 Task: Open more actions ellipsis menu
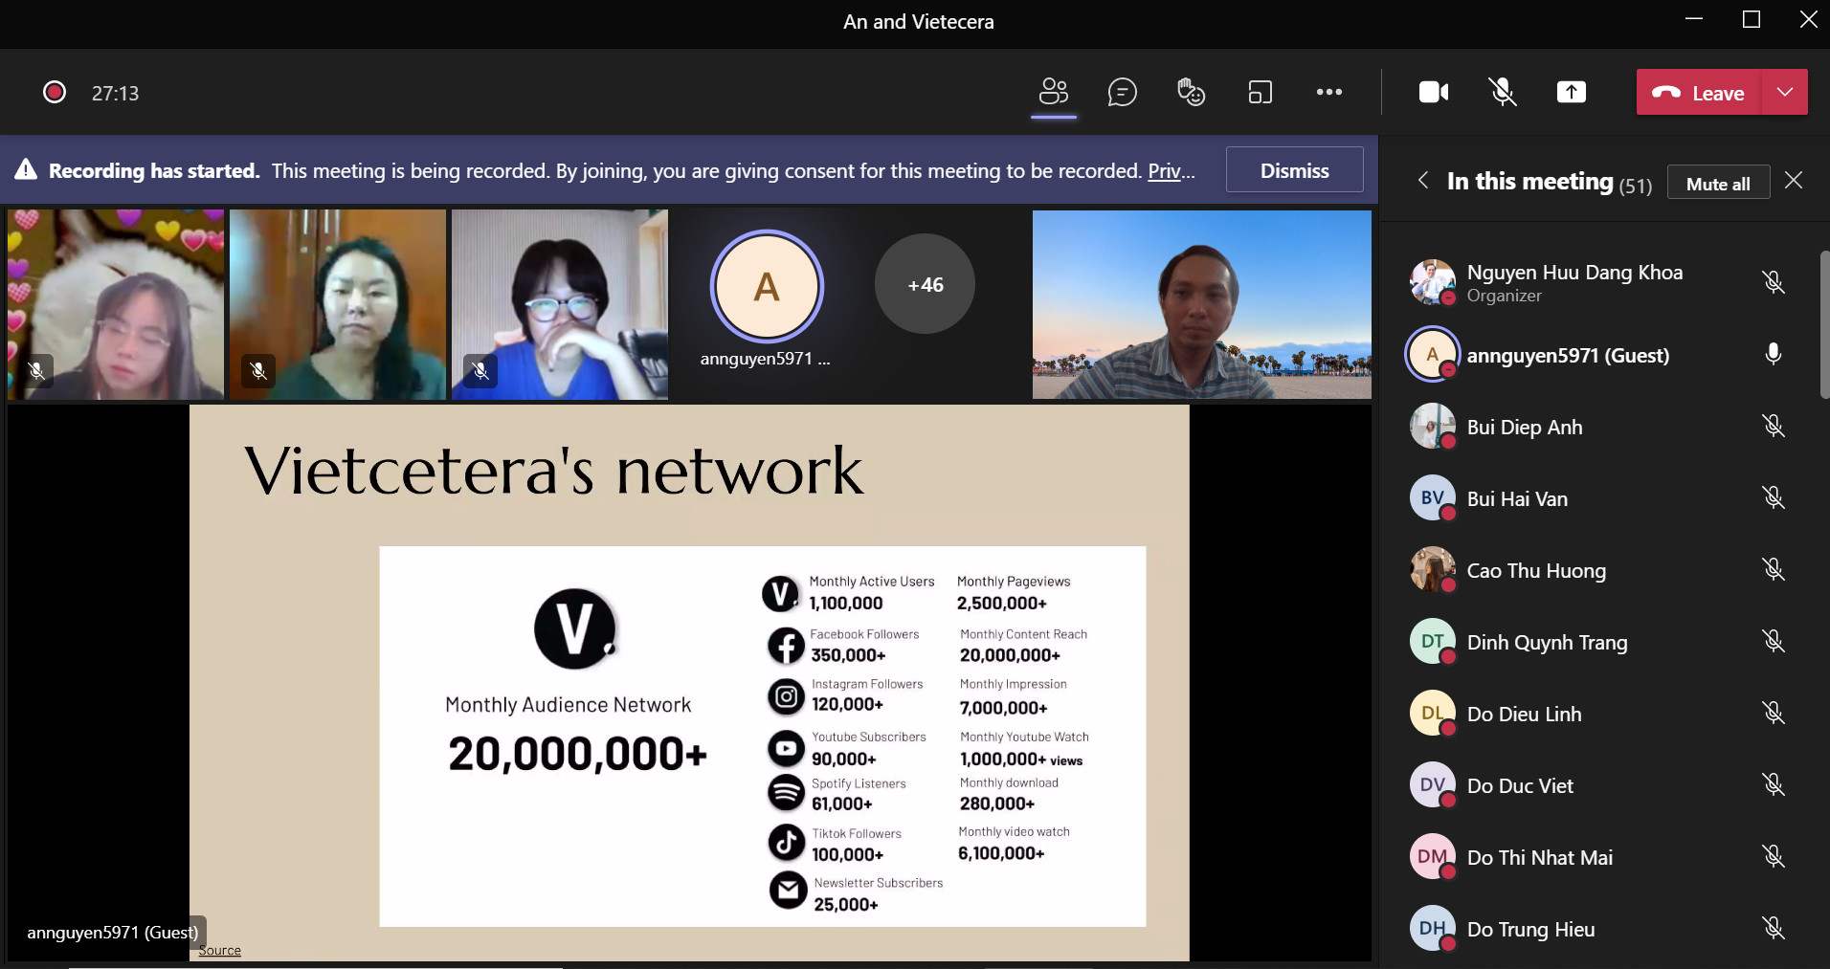[1328, 93]
